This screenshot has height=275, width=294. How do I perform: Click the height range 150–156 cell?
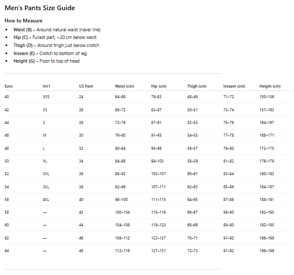(x=267, y=97)
